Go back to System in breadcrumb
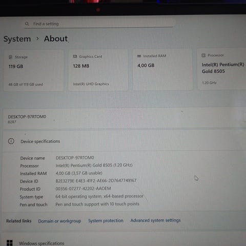Screen dimensions: 246x246 point(17,39)
